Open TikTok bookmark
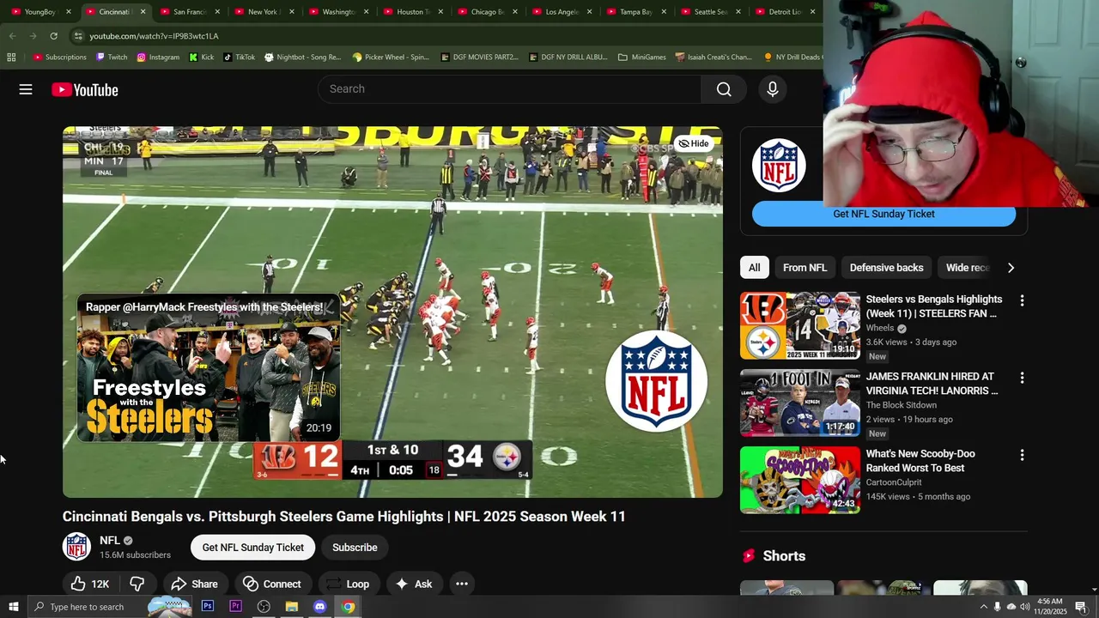Viewport: 1099px width, 618px height. 239,58
